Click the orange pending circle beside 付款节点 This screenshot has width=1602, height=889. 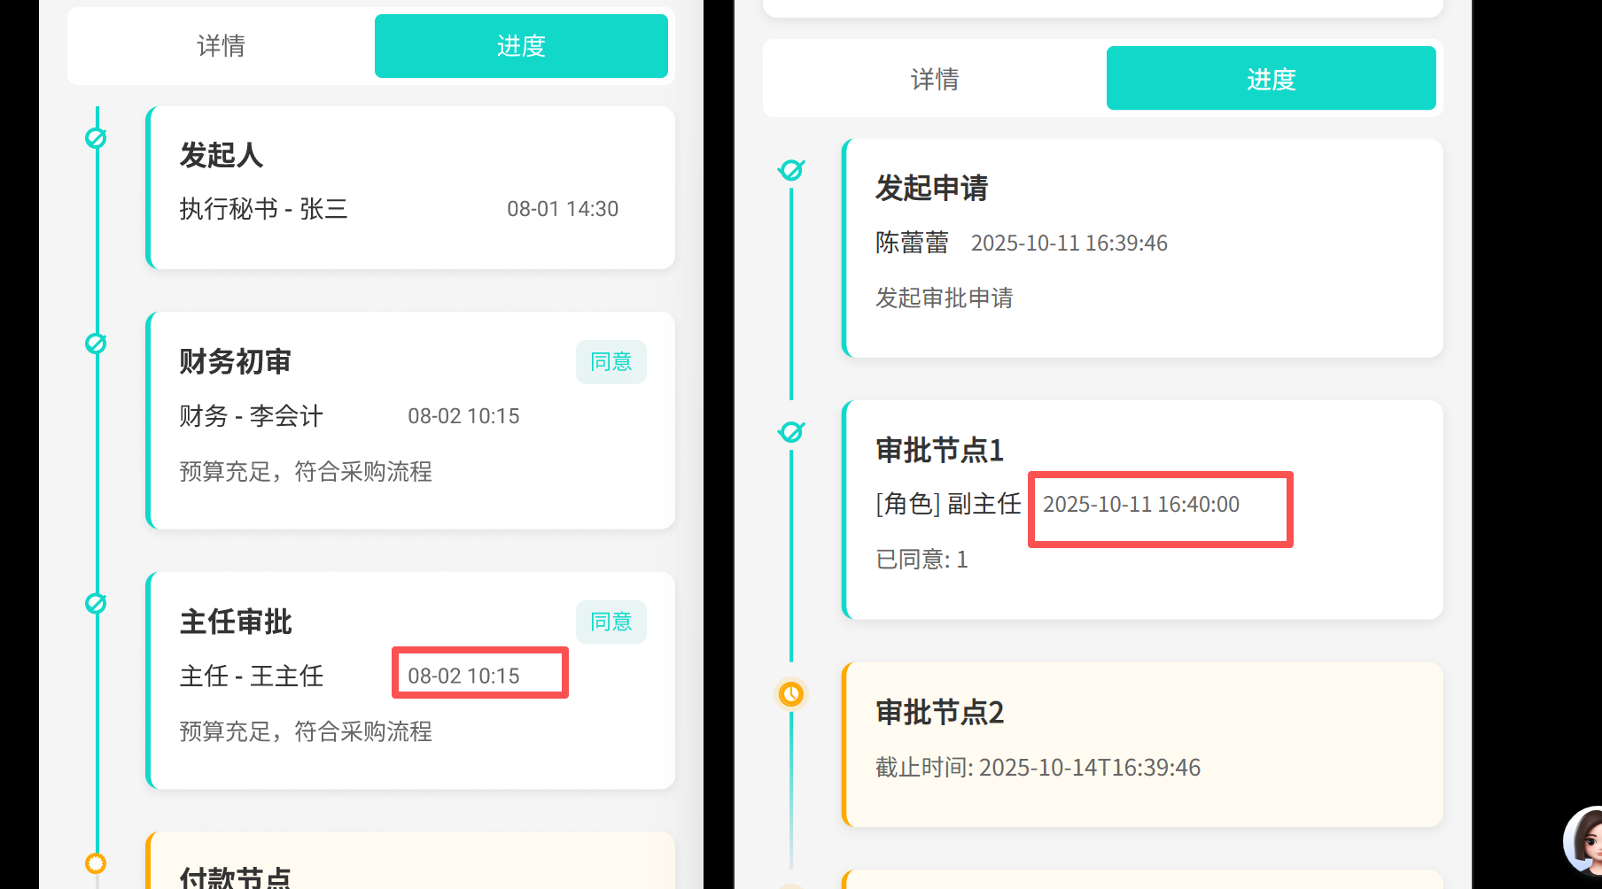(96, 862)
